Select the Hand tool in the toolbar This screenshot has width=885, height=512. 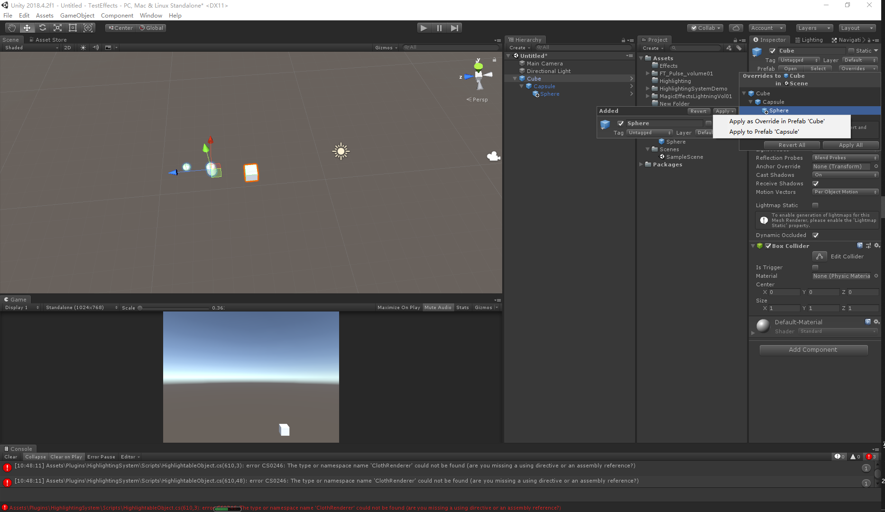pyautogui.click(x=12, y=27)
